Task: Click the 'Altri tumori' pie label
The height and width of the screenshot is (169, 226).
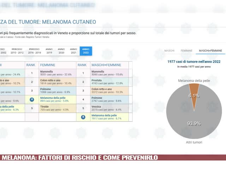Action: [194, 142]
